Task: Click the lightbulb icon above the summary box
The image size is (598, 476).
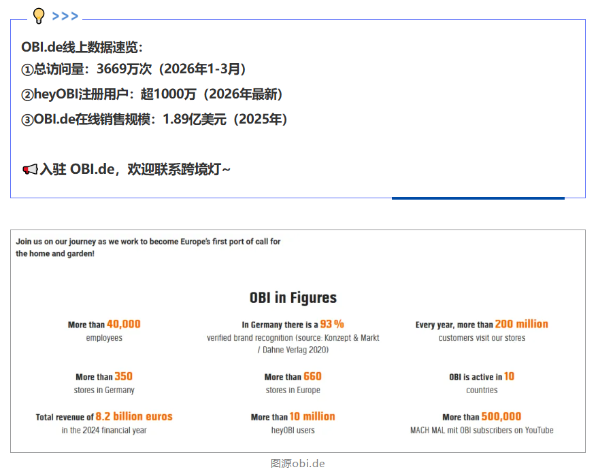Action: pos(39,16)
